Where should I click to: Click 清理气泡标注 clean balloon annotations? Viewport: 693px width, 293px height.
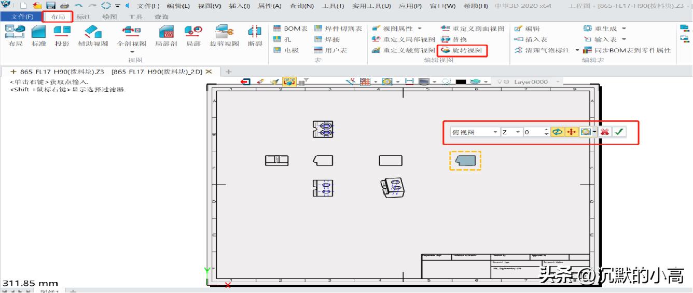[x=541, y=50]
